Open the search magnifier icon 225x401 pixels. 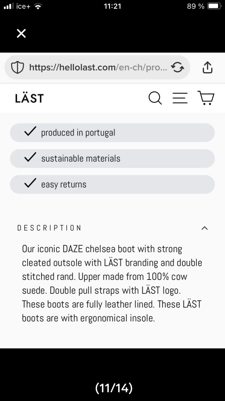point(155,98)
